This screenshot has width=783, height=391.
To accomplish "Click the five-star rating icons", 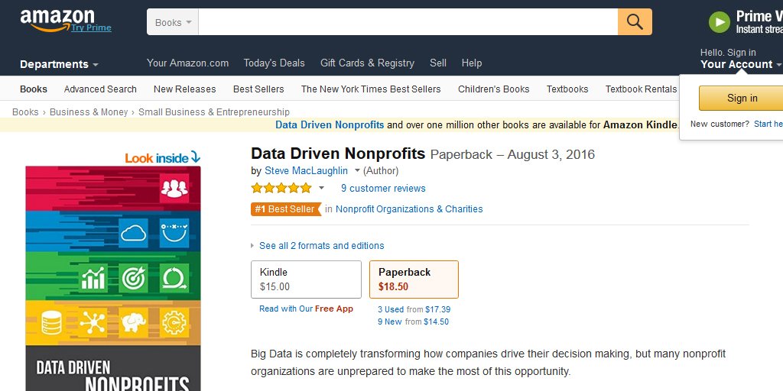I will pyautogui.click(x=281, y=188).
